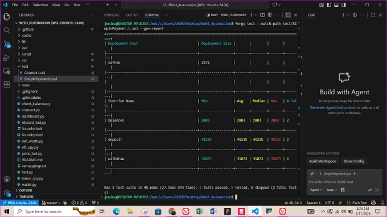The height and width of the screenshot is (217, 387).
Task: Open the Auto model dropdown
Action: tap(331, 190)
